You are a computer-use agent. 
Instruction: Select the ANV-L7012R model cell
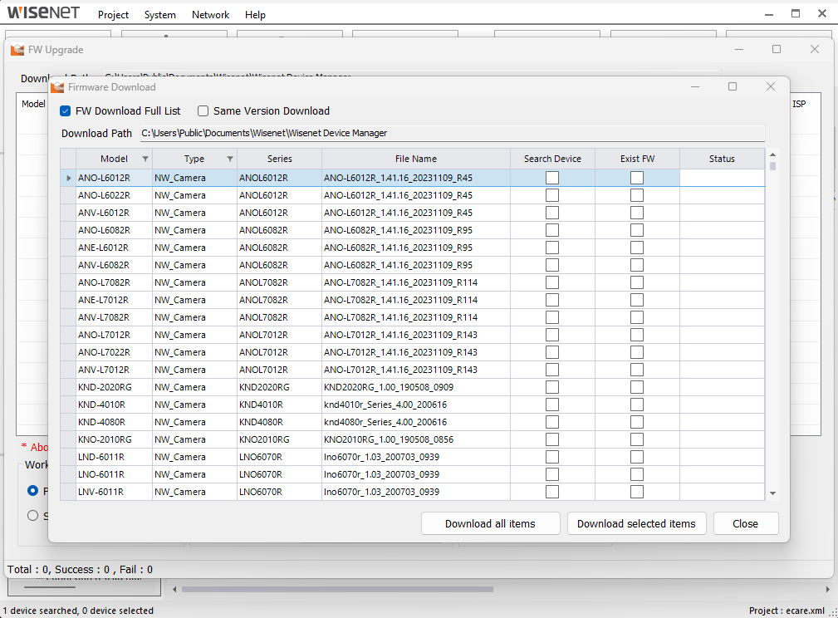115,370
